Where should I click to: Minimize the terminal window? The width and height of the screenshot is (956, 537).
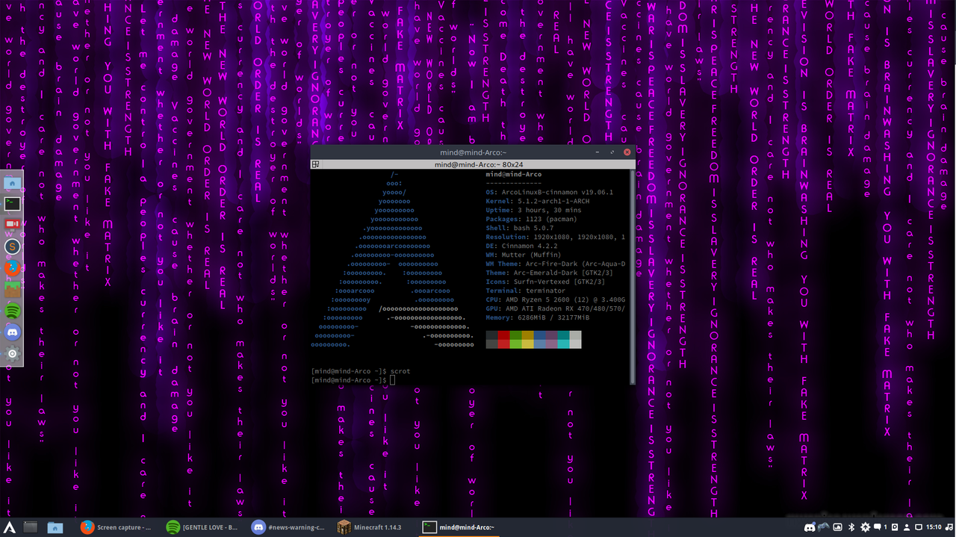point(598,152)
